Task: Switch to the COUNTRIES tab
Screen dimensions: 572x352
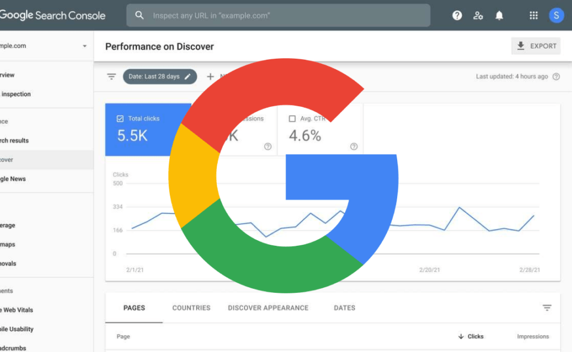Action: tap(191, 308)
